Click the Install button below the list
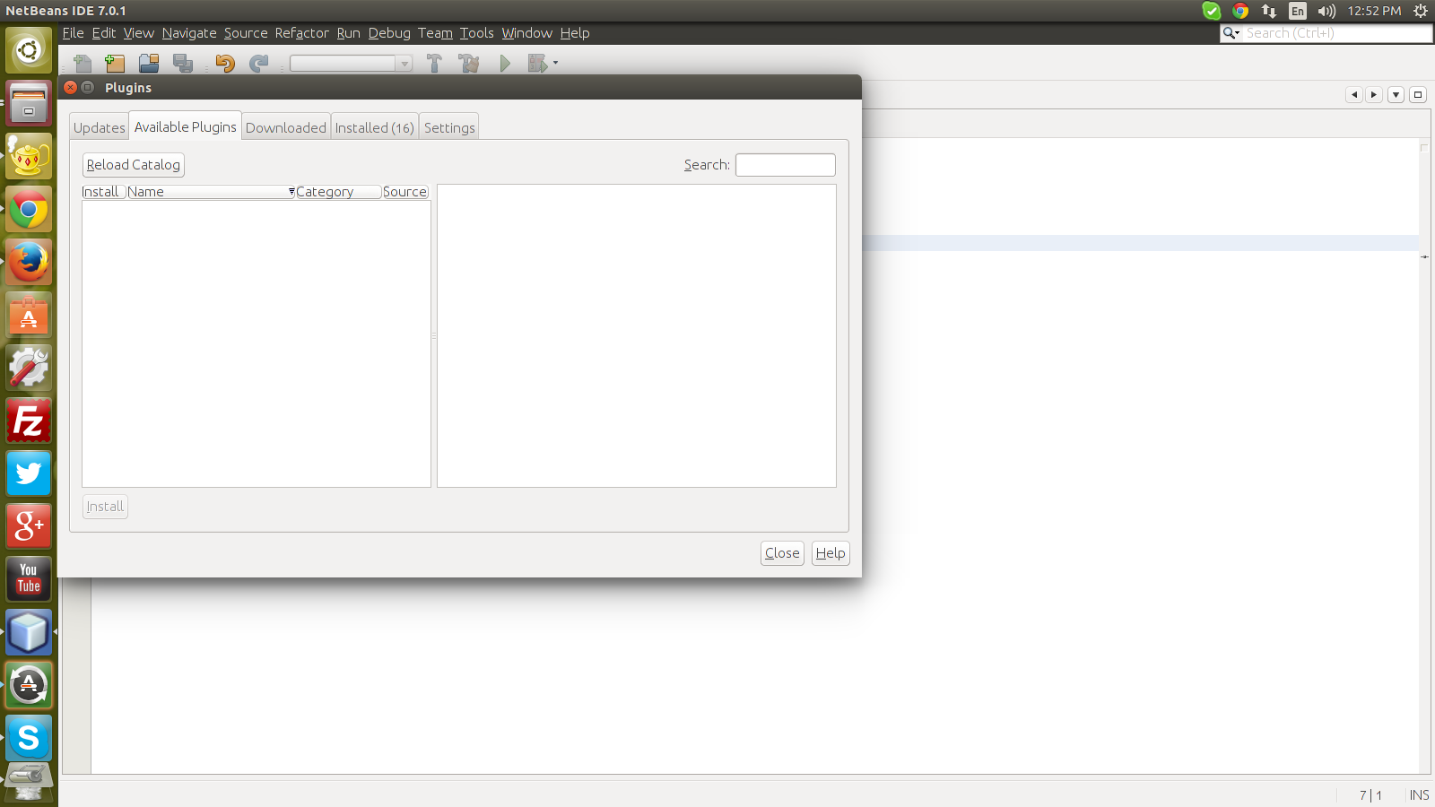The image size is (1435, 807). [105, 507]
